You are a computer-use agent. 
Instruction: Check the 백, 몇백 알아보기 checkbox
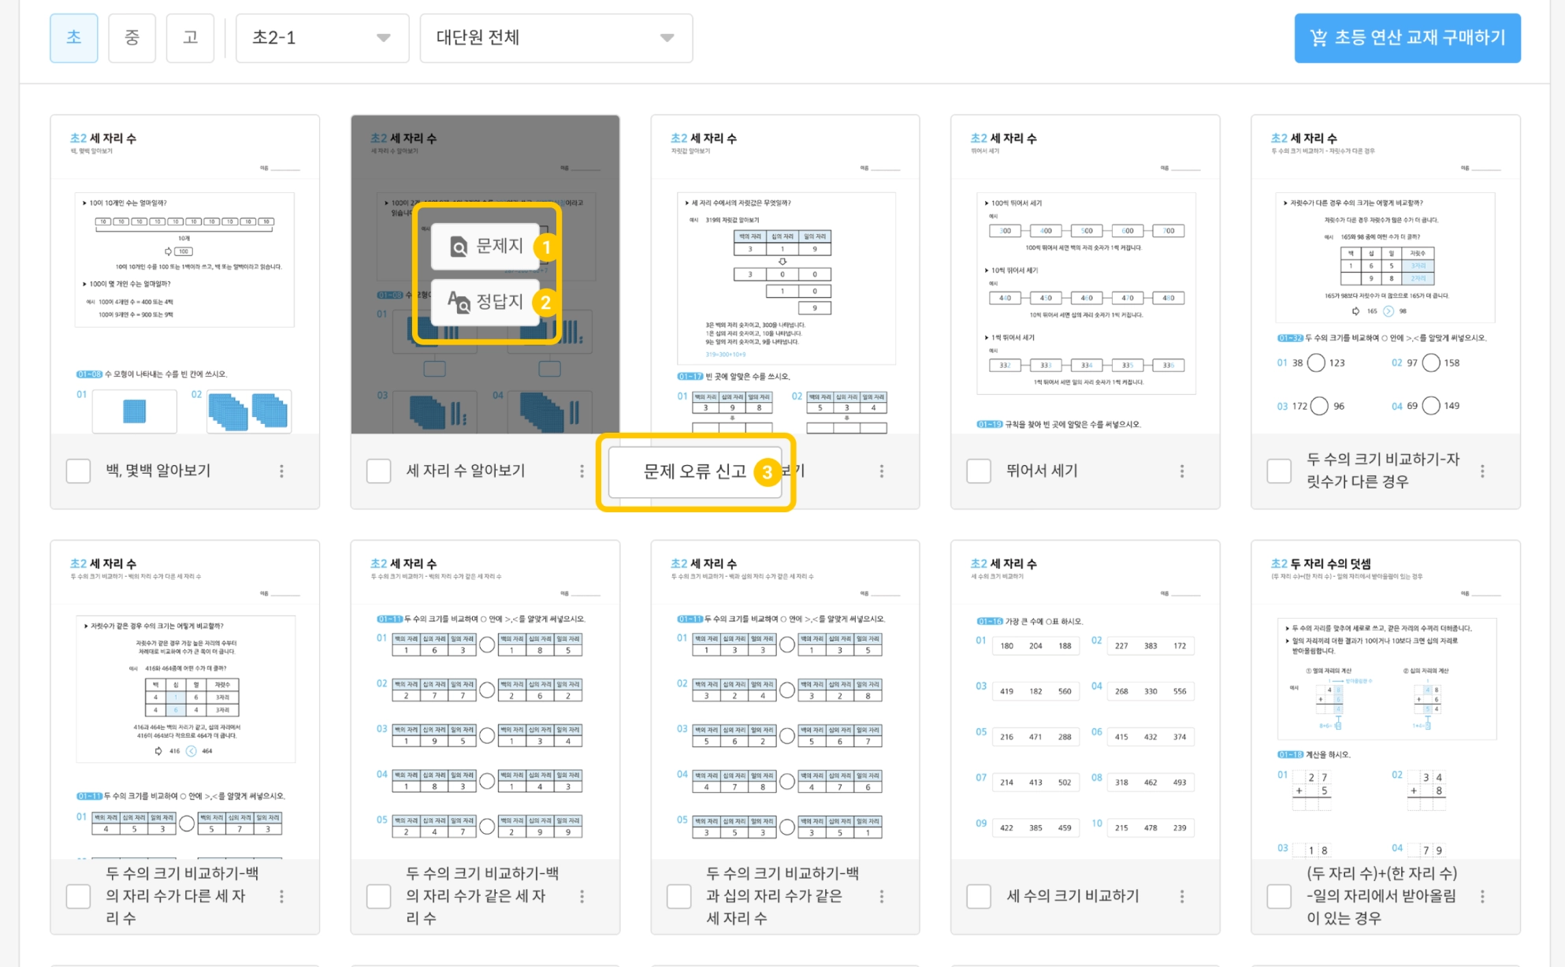click(79, 471)
